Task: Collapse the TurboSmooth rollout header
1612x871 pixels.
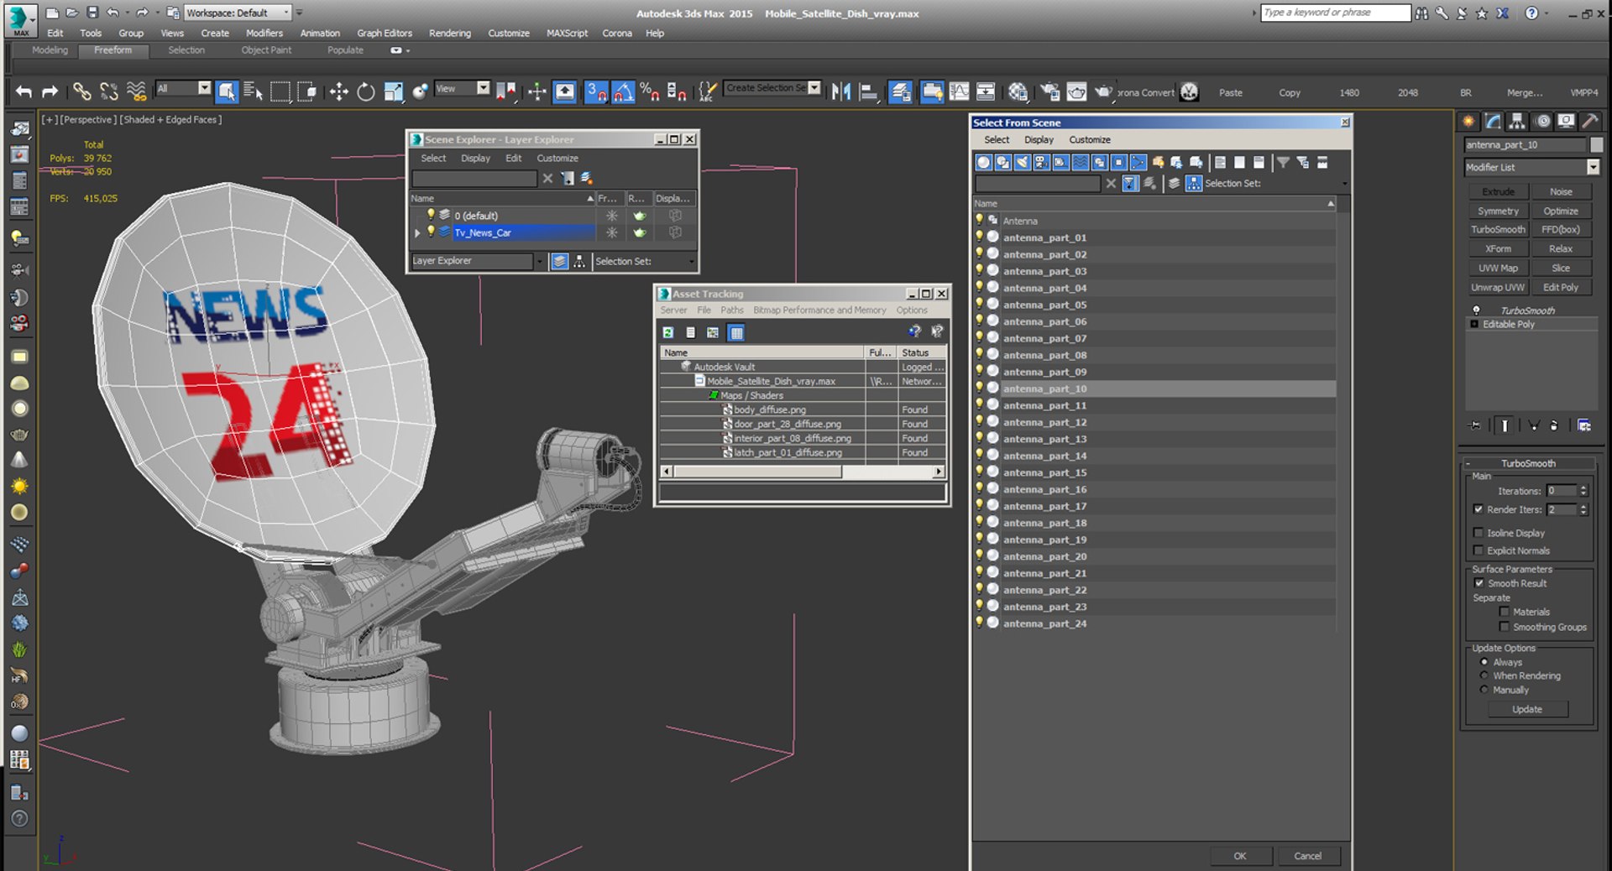Action: coord(1528,463)
